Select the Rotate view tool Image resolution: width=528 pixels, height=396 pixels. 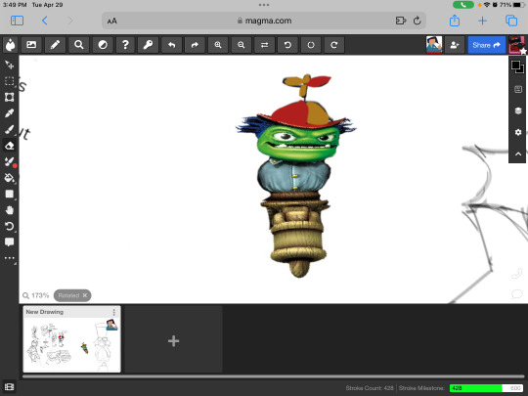[10, 226]
